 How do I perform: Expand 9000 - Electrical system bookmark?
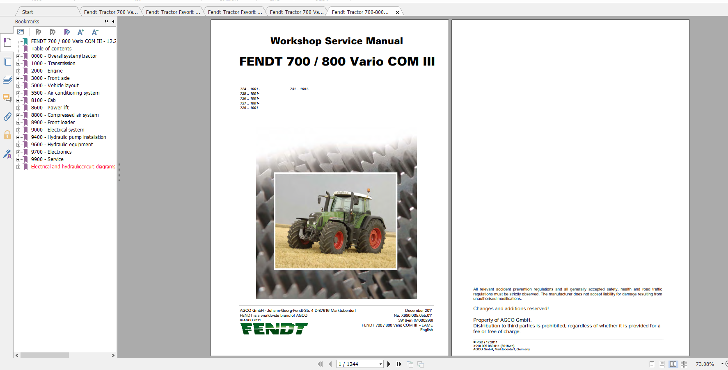[18, 130]
